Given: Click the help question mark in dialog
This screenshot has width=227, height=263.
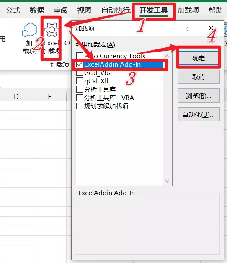Looking at the screenshot, I should click(x=187, y=28).
